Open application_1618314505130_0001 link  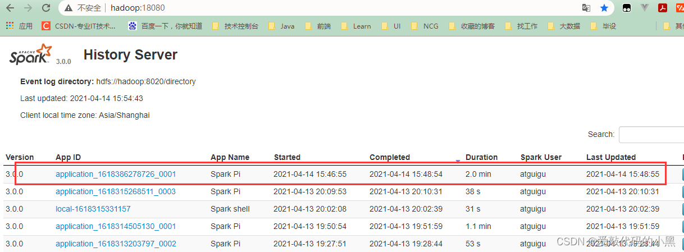pos(116,226)
